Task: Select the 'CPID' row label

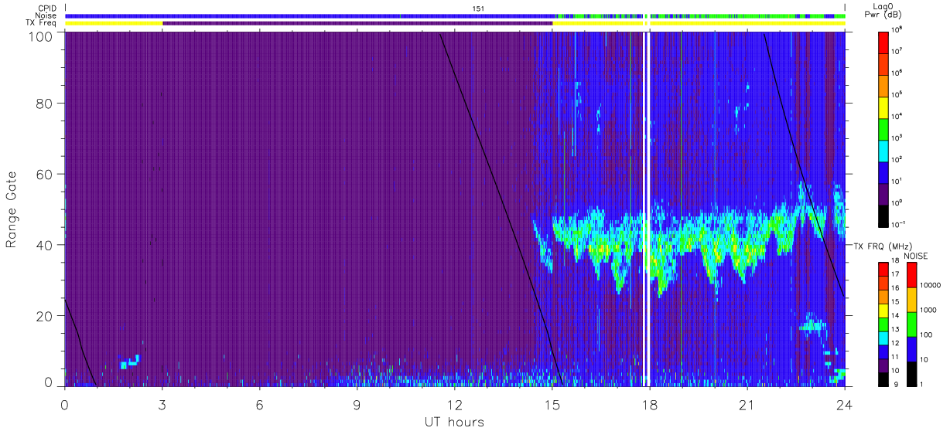Action: pos(46,8)
